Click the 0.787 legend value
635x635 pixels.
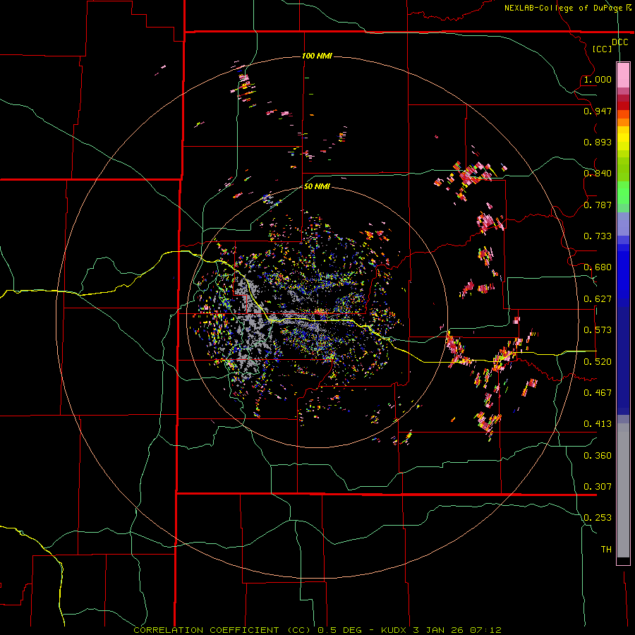[x=598, y=205]
